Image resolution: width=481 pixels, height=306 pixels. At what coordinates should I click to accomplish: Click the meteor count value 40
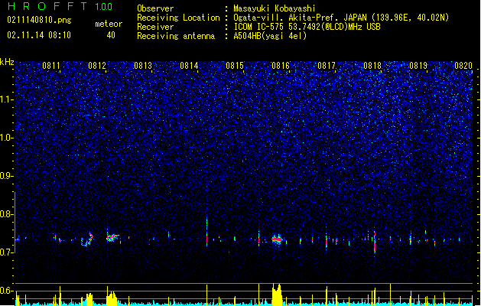[x=111, y=35]
